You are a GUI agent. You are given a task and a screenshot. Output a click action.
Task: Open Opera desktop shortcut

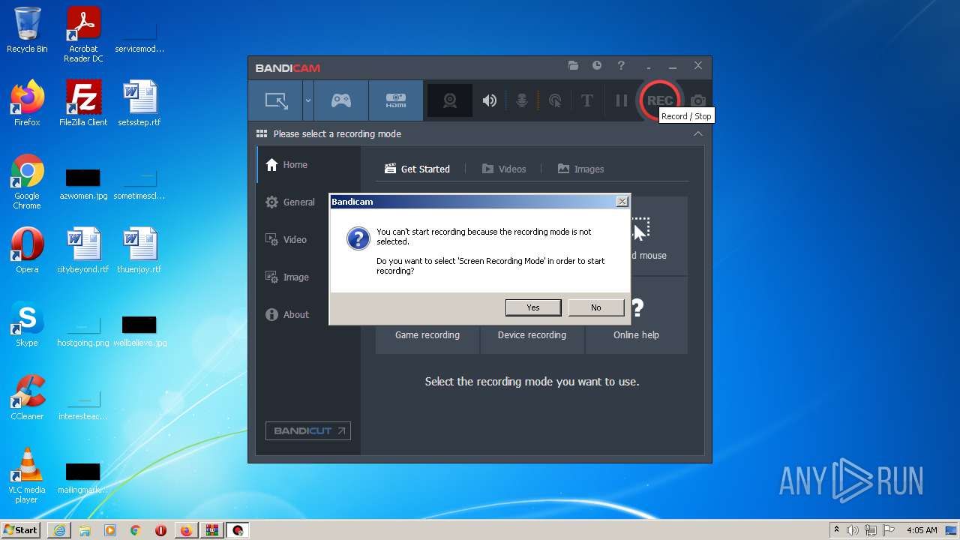[27, 250]
